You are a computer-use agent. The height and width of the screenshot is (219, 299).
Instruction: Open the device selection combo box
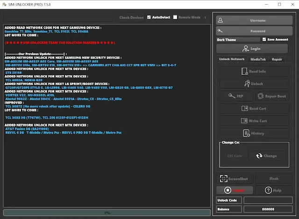tap(59, 17)
